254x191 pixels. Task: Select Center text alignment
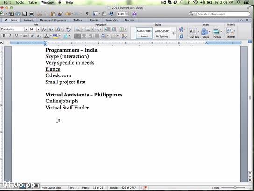[84, 36]
